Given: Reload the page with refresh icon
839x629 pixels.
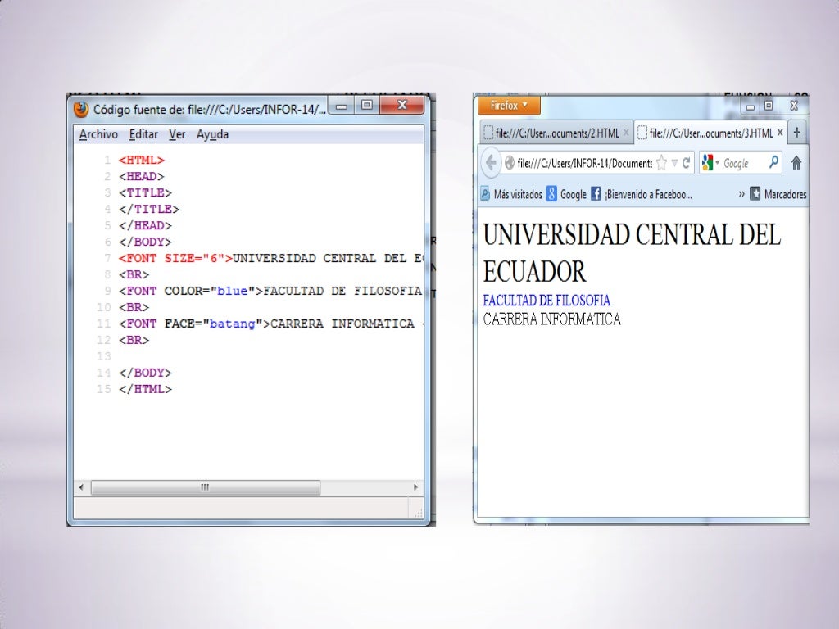Looking at the screenshot, I should (x=686, y=163).
